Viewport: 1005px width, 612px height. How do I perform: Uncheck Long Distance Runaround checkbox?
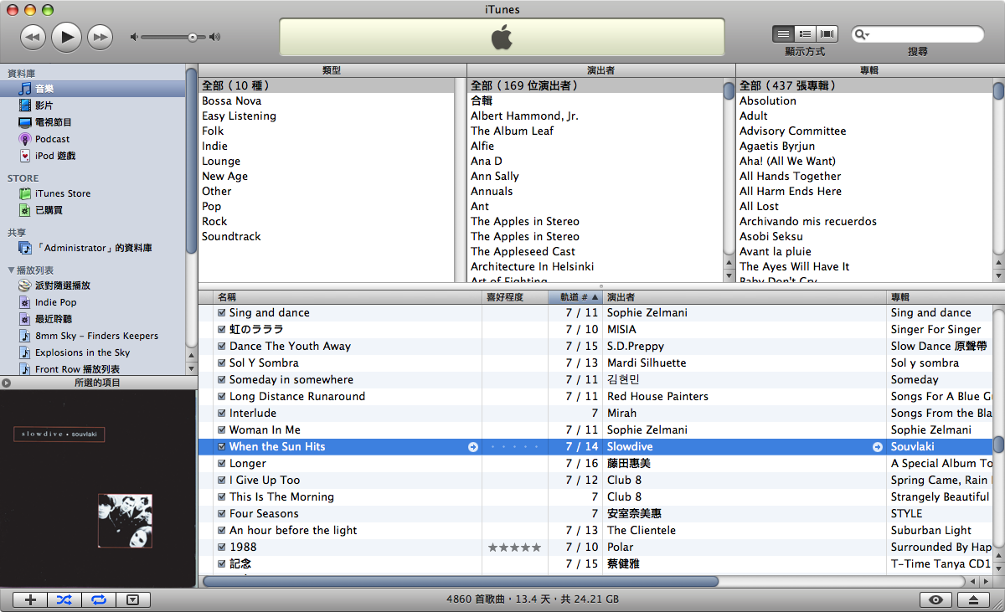[221, 397]
